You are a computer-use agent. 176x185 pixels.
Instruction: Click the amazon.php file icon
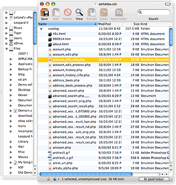click(x=50, y=148)
